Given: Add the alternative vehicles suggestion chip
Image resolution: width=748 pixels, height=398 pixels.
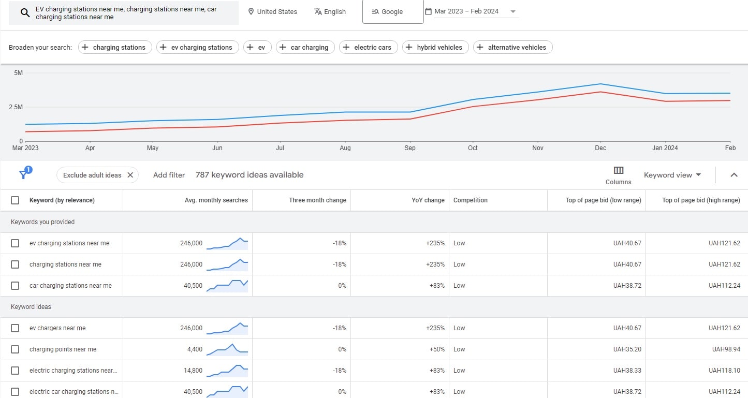Looking at the screenshot, I should pyautogui.click(x=513, y=47).
